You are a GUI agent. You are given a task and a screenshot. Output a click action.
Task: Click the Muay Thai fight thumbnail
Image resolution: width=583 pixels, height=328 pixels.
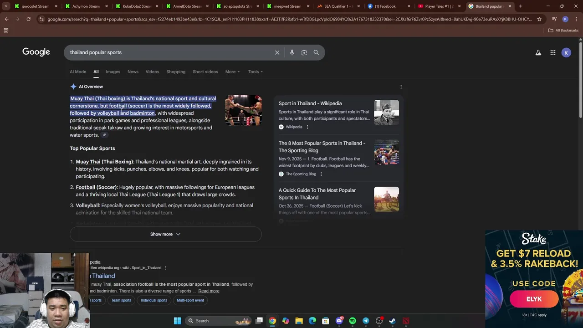tap(243, 110)
